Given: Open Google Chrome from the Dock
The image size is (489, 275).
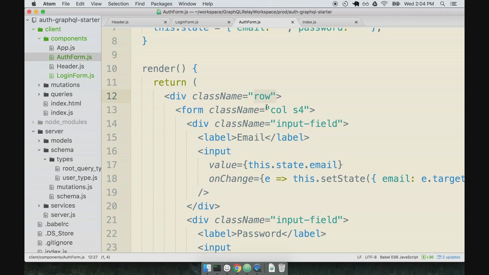Looking at the screenshot, I should point(237,268).
